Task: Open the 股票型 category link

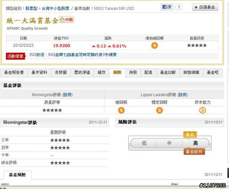Action: click(x=32, y=8)
